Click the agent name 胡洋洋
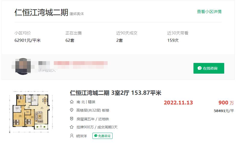 tap(81, 136)
